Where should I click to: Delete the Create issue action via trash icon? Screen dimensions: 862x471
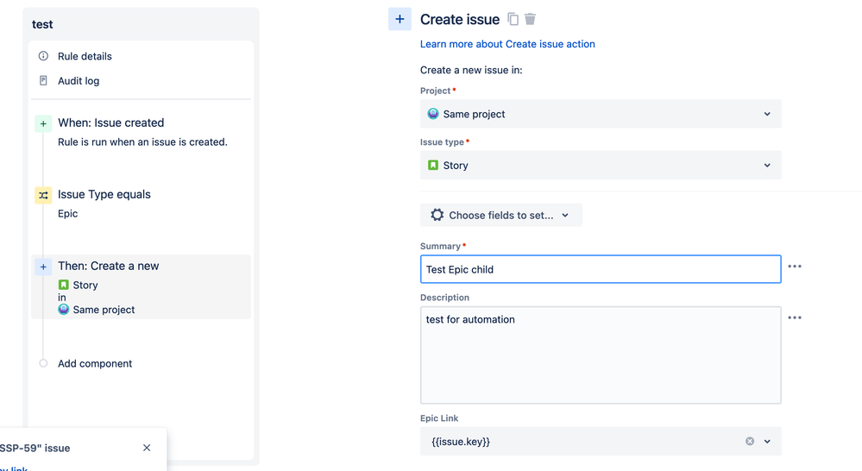530,19
